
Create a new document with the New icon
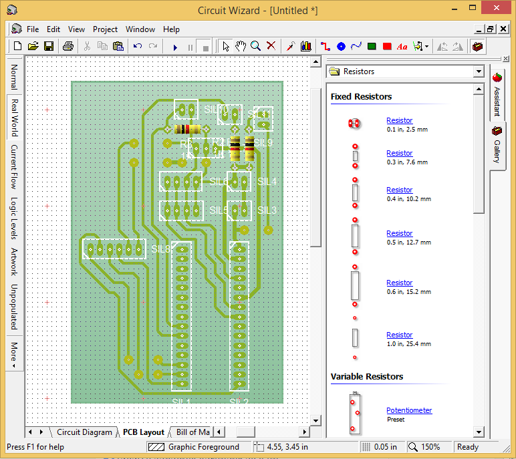(x=17, y=46)
